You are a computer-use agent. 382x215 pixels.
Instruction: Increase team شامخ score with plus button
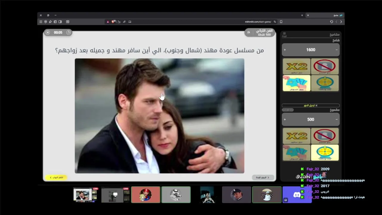pyautogui.click(x=285, y=50)
